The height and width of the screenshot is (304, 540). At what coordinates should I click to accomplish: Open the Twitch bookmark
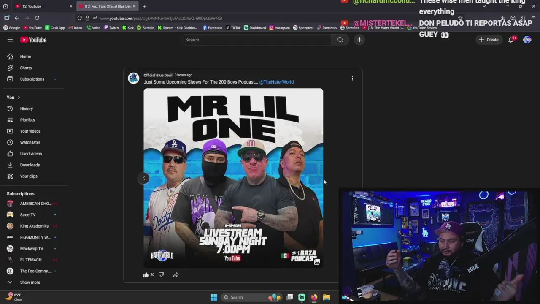coord(111,28)
